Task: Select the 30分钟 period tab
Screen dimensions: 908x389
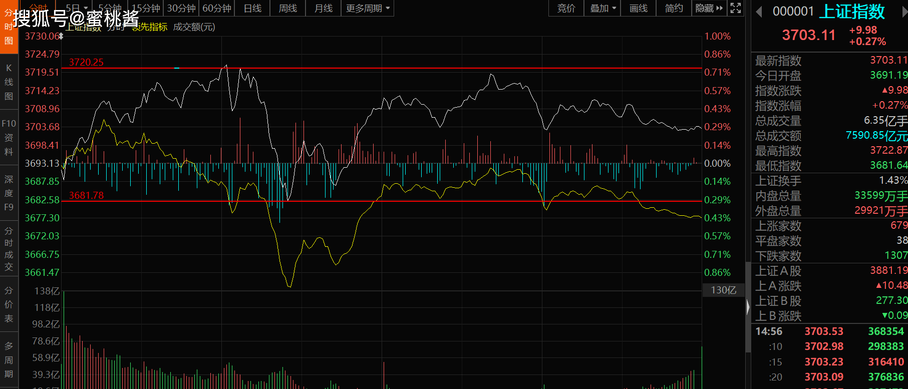Action: (181, 8)
